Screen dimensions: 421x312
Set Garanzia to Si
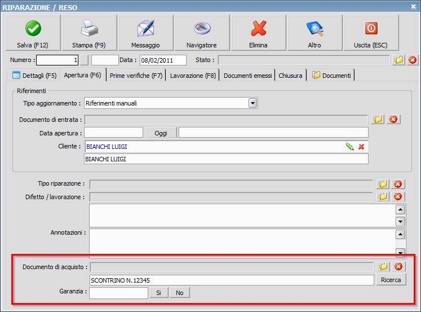coord(159,293)
